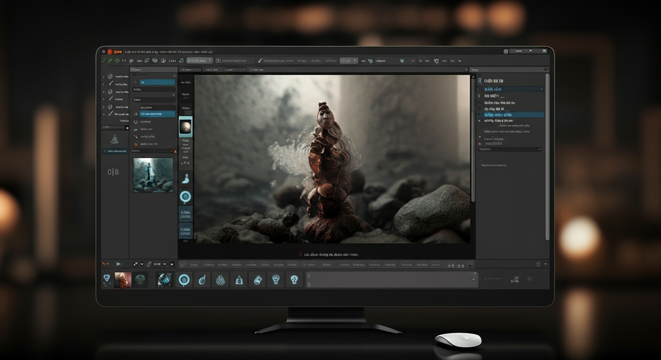Click the pencil icon near the playback controls
This screenshot has height=360, width=661.
click(x=149, y=264)
